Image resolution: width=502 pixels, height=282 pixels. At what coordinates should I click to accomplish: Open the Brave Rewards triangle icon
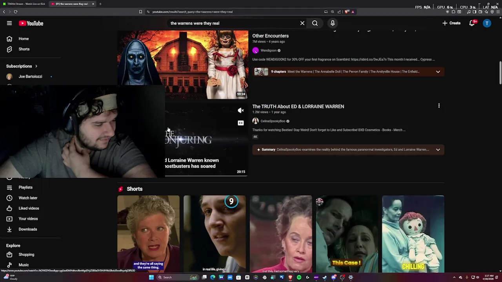pos(353,12)
